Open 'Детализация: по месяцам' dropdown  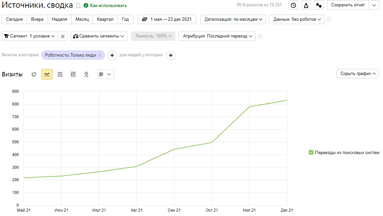[x=233, y=19]
